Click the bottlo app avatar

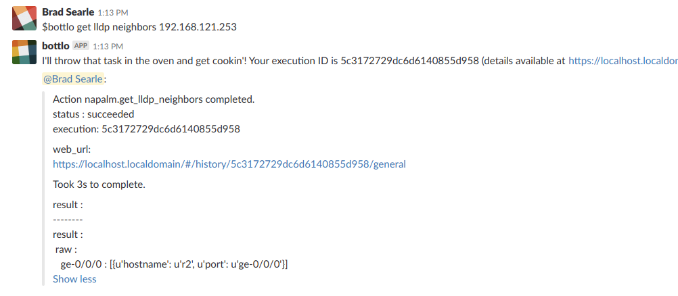pos(24,52)
